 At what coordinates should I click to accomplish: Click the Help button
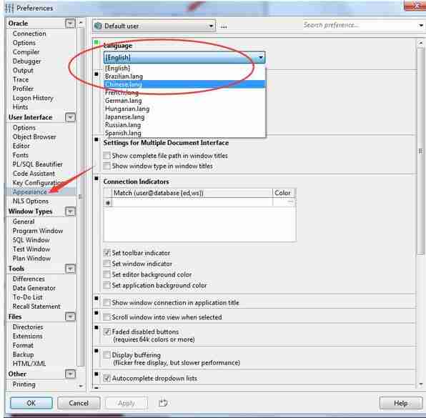[x=401, y=403]
